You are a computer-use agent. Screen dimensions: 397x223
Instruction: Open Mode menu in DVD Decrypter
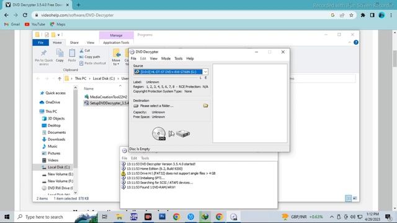pyautogui.click(x=166, y=58)
